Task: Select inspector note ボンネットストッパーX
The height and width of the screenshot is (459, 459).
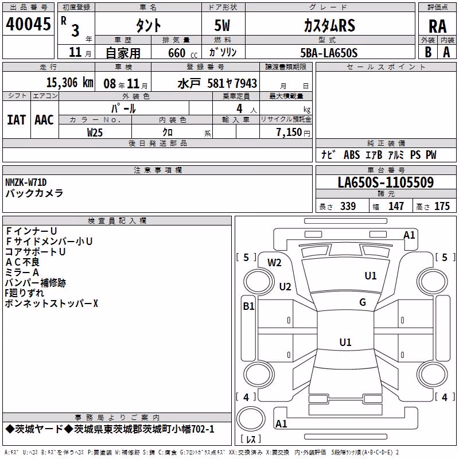Action: [52, 304]
